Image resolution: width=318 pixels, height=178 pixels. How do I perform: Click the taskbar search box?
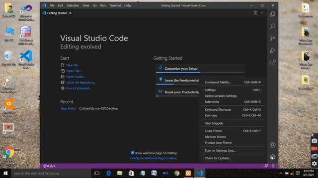pyautogui.click(x=51, y=173)
